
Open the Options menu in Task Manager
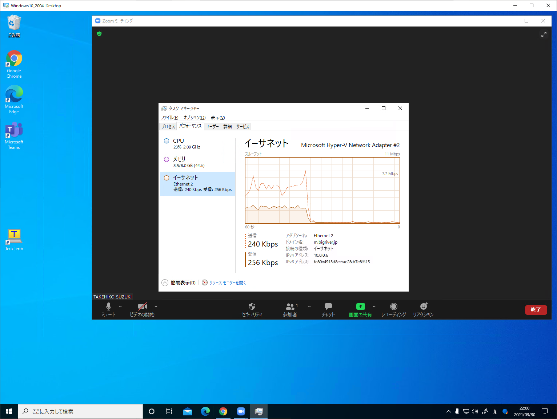pos(194,118)
